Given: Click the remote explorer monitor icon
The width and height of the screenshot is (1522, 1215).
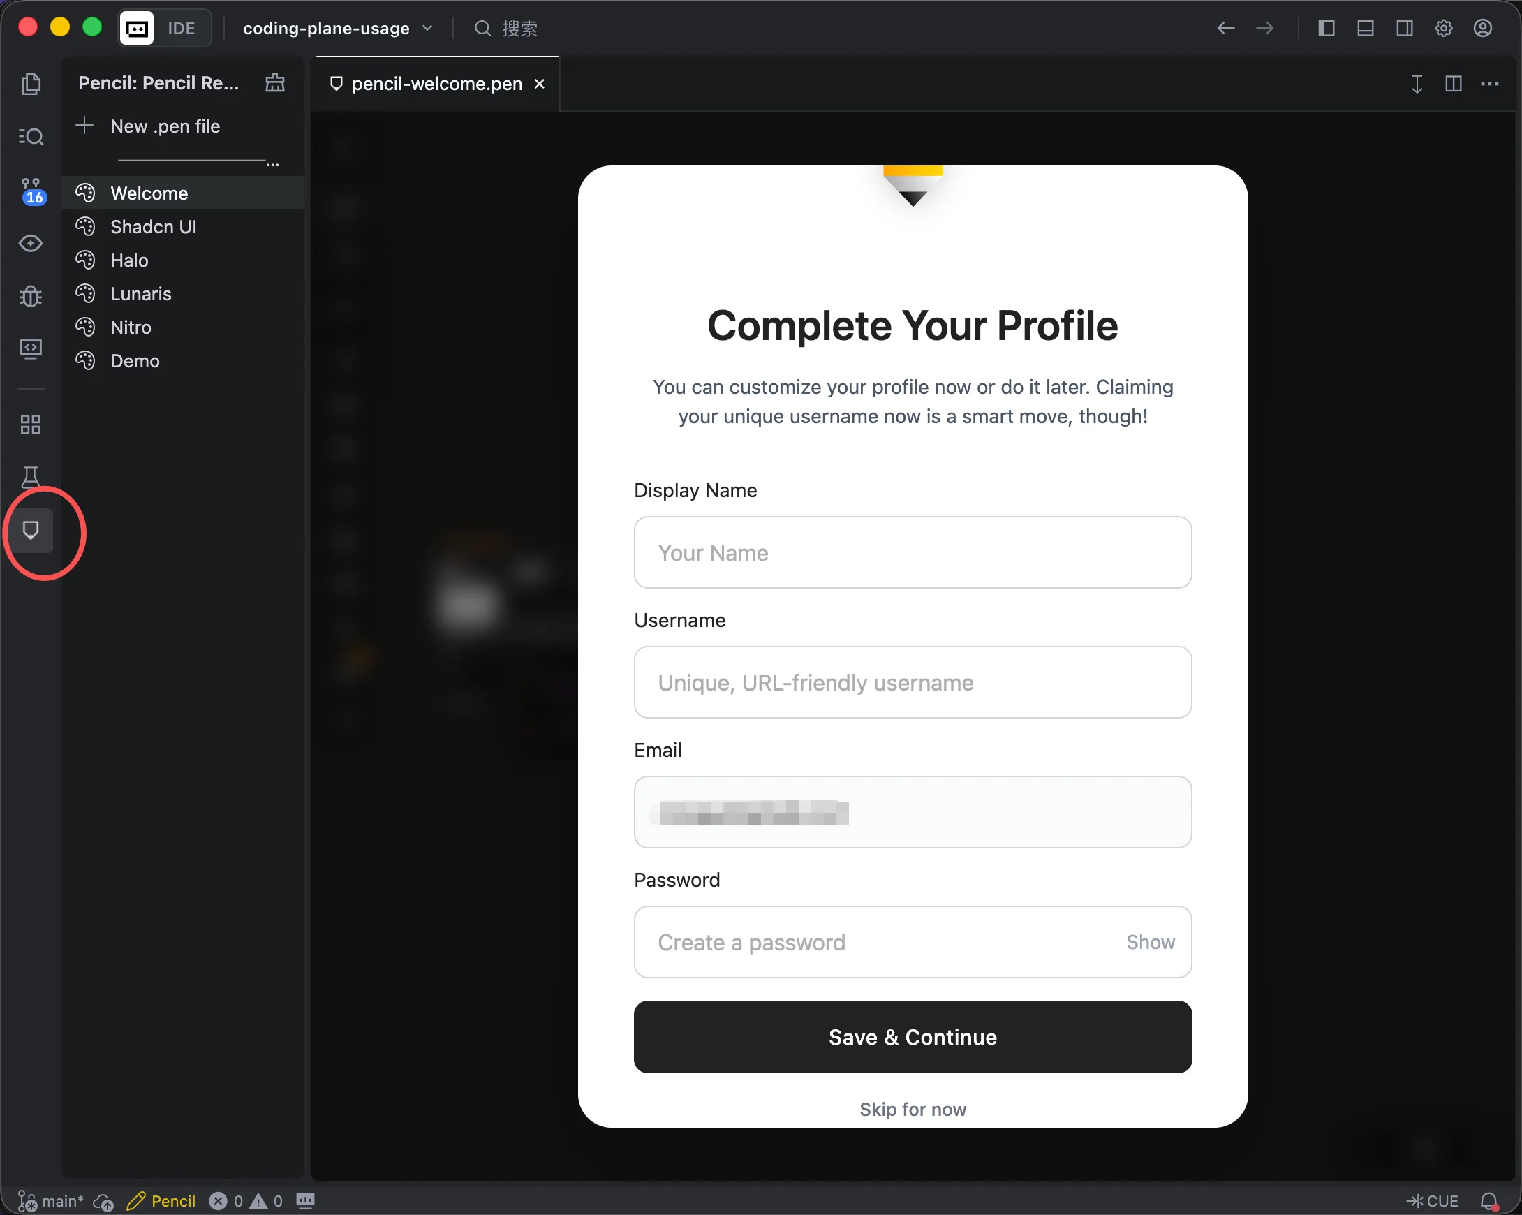Looking at the screenshot, I should pos(30,348).
